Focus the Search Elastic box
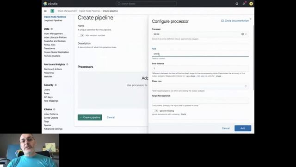The image size is (296, 167). pos(147,4)
